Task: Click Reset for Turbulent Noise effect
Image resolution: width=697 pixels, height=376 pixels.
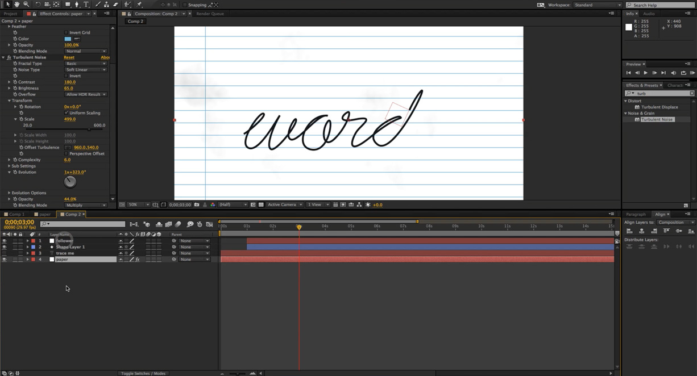Action: click(x=69, y=57)
